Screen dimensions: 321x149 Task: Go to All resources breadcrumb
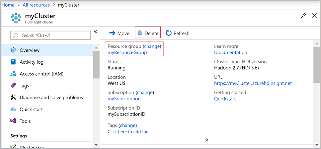tap(36, 5)
